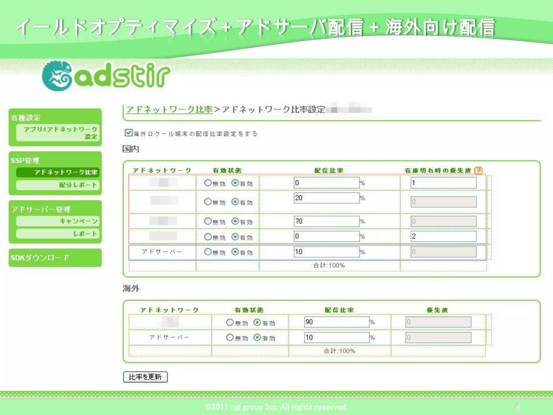Screen dimensions: 553x415
Task: Toggle overseas locale delivery ratio checkbox
Action: tap(128, 133)
